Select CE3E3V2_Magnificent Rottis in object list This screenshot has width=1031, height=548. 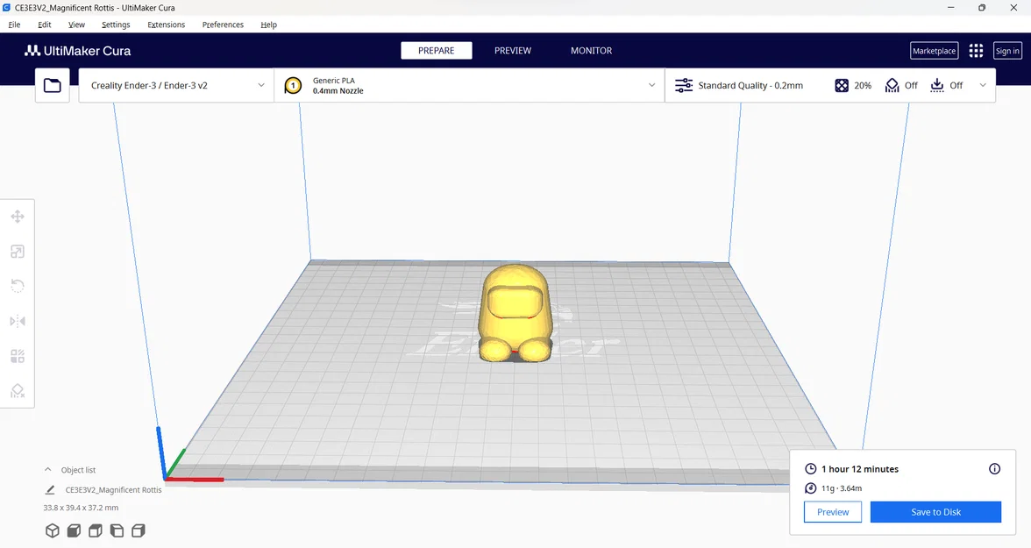click(113, 490)
